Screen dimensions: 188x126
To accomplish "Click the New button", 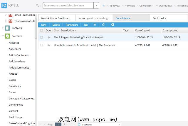I will point(44,25).
